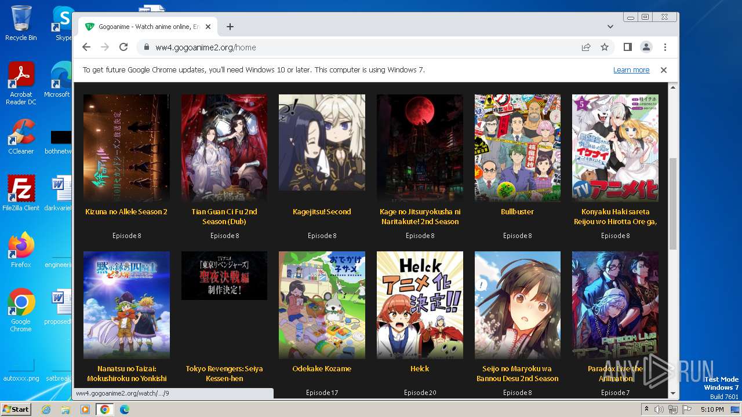Open the share page icon in address bar
742x417 pixels.
coord(586,47)
